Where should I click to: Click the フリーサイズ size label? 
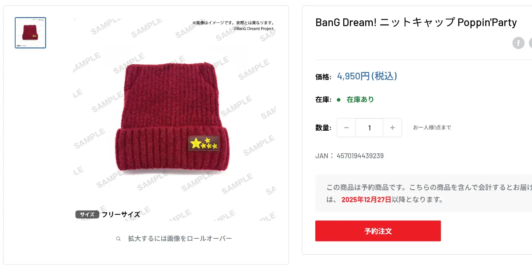pyautogui.click(x=121, y=215)
